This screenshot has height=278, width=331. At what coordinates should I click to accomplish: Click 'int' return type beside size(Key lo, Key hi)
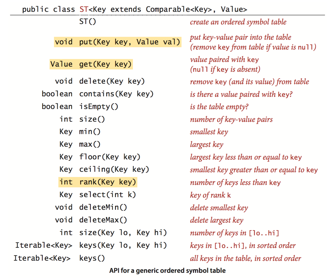point(66,233)
